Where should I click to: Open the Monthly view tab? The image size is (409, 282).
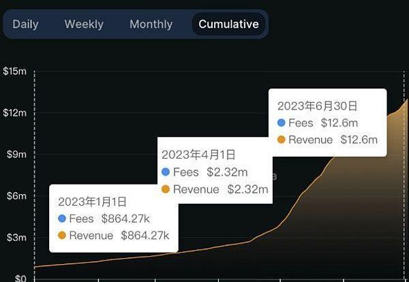(x=151, y=25)
